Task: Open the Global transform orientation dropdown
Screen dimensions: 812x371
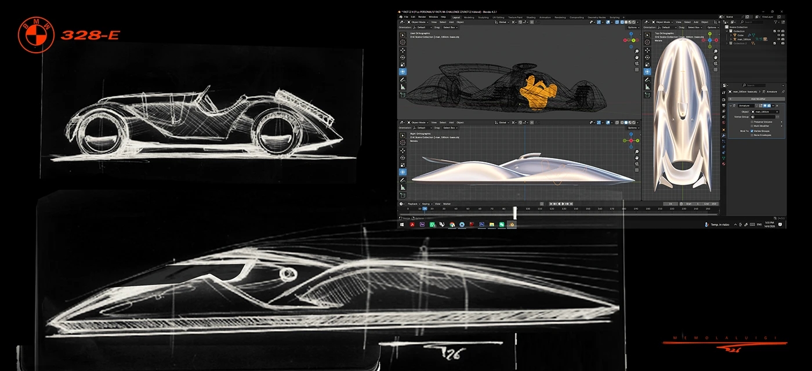Action: pyautogui.click(x=502, y=22)
